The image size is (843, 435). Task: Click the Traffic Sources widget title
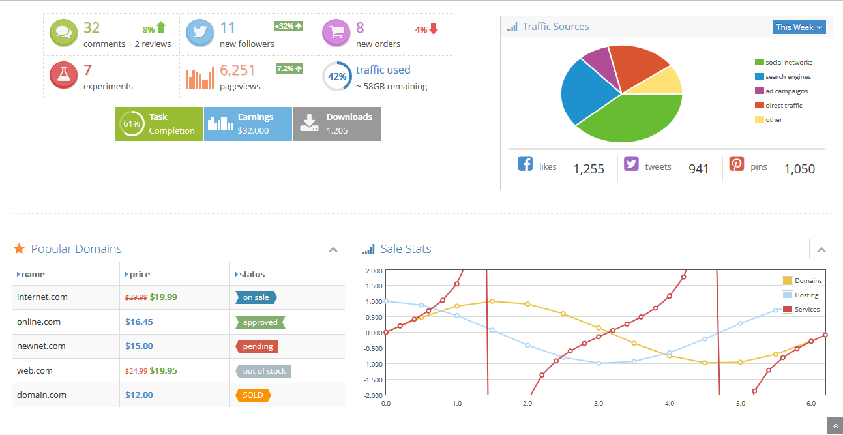[x=556, y=27]
